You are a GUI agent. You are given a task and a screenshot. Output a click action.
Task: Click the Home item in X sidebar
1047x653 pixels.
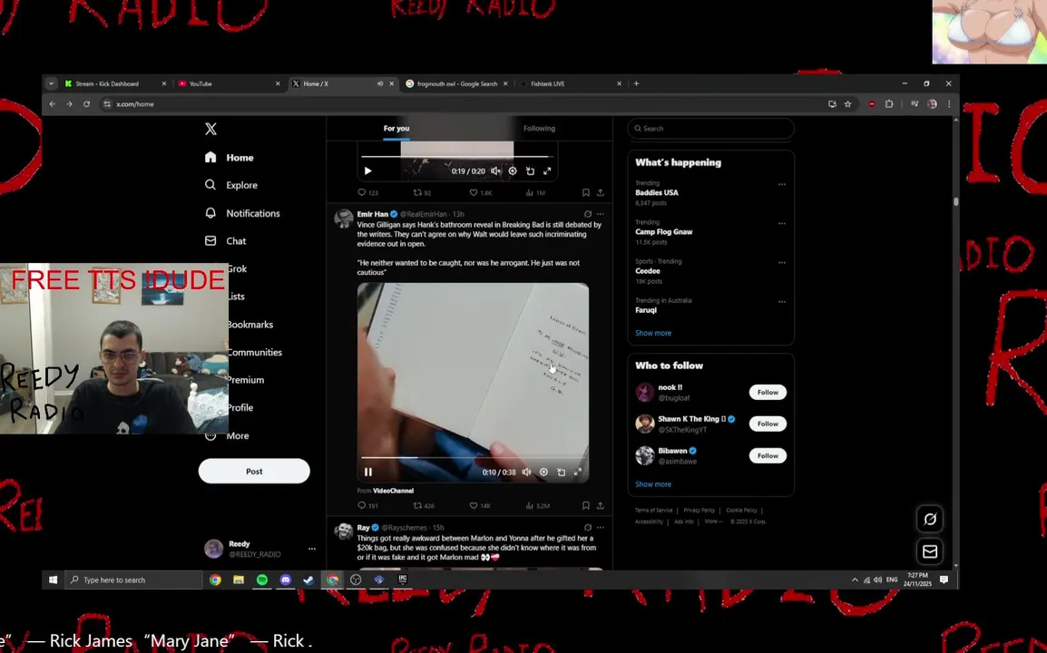(229, 158)
